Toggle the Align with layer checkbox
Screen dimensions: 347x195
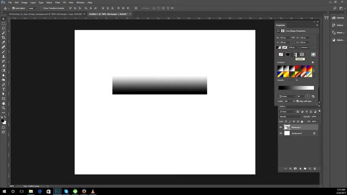[x=298, y=101]
